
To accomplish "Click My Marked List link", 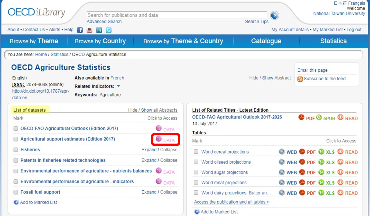I will coord(328,30).
